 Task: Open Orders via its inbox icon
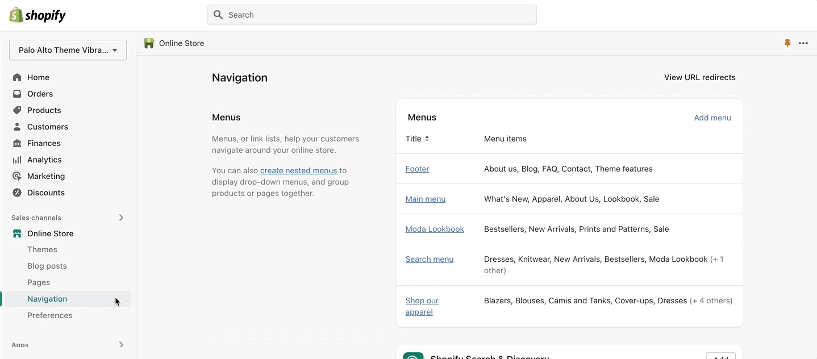17,94
